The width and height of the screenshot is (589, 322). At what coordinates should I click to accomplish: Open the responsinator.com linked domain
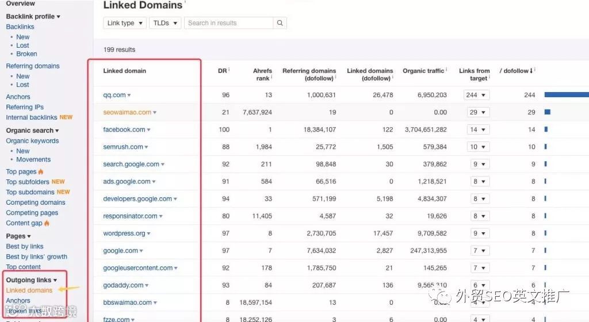(131, 216)
